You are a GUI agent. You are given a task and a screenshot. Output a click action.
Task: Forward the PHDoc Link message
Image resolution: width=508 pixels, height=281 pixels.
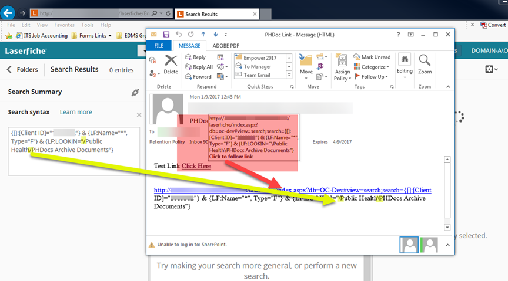pos(198,77)
